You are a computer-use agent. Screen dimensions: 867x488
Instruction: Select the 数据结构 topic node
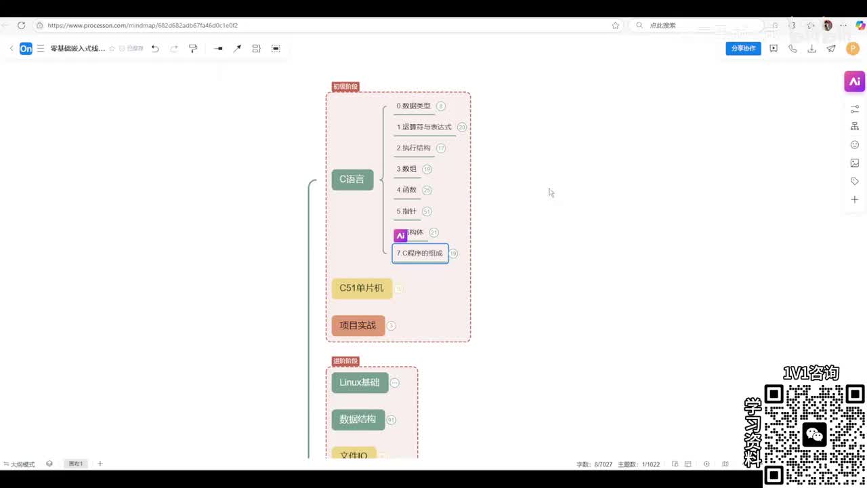pos(358,420)
